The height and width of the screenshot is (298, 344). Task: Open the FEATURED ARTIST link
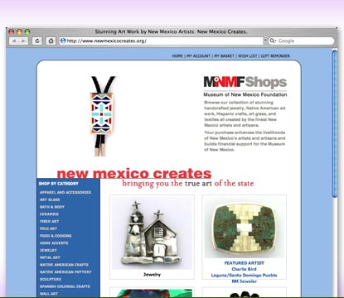coord(245,263)
